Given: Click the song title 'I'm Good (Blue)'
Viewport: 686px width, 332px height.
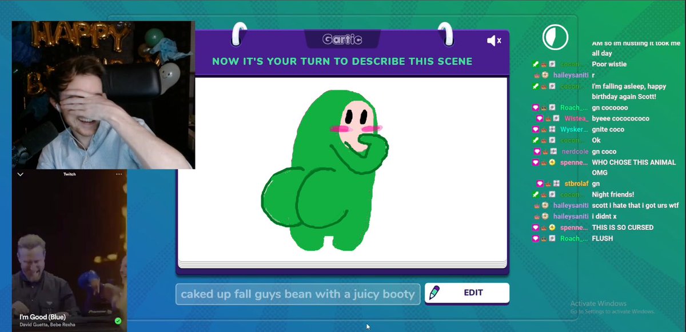Looking at the screenshot, I should point(42,317).
